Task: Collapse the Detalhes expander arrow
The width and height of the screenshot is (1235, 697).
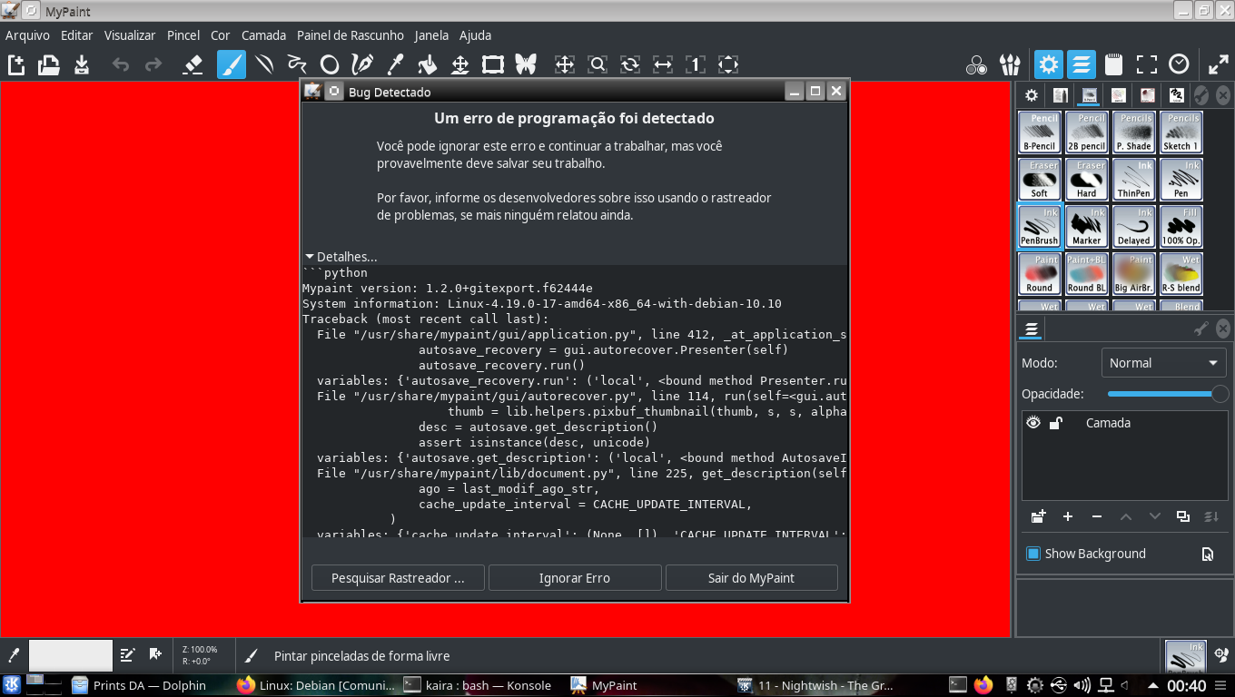Action: 310,257
